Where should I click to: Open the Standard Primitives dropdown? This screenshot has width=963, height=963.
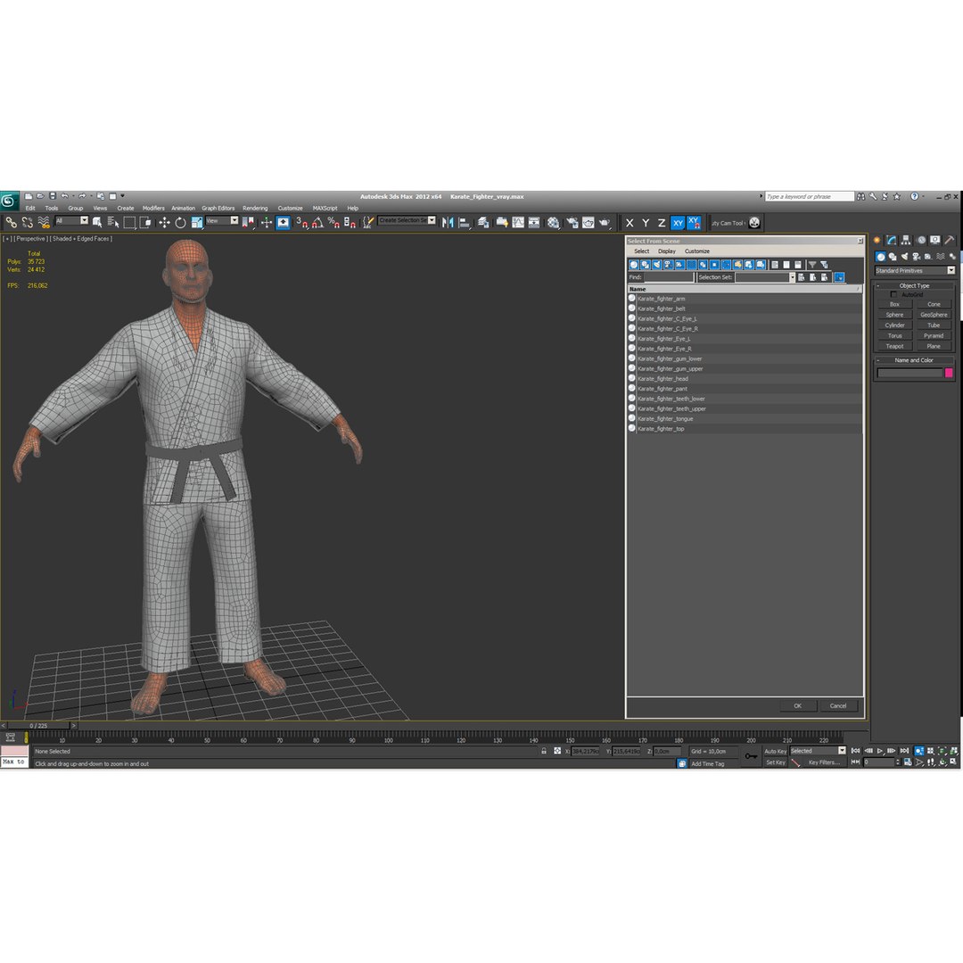tap(915, 270)
